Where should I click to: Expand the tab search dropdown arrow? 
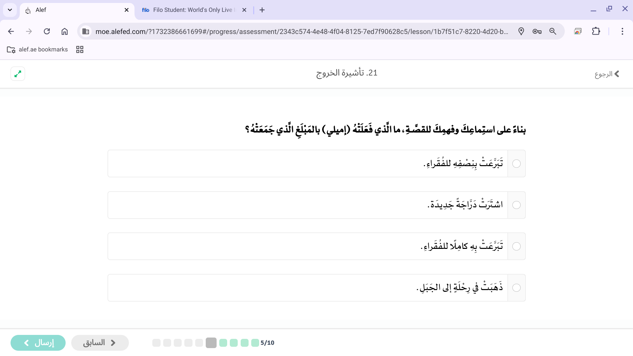[10, 10]
